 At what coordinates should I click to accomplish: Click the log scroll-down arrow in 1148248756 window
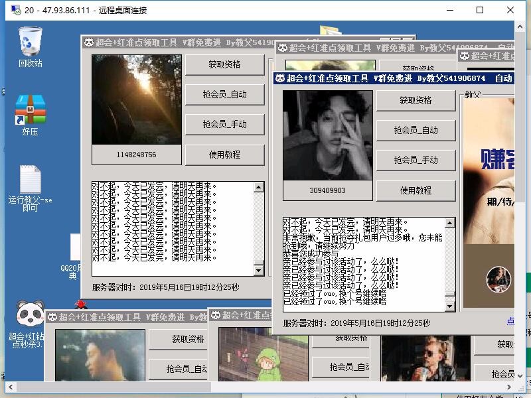point(259,271)
